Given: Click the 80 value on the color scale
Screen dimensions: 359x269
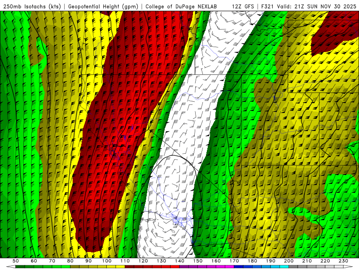Looking at the screenshot, I should click(70, 261).
